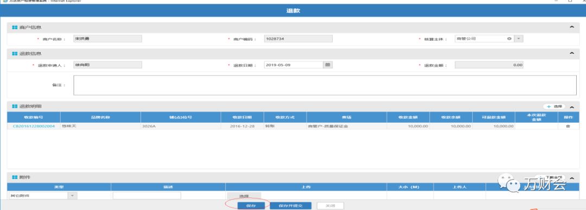Click the 3026A cell
The width and height of the screenshot is (586, 210).
click(181, 126)
